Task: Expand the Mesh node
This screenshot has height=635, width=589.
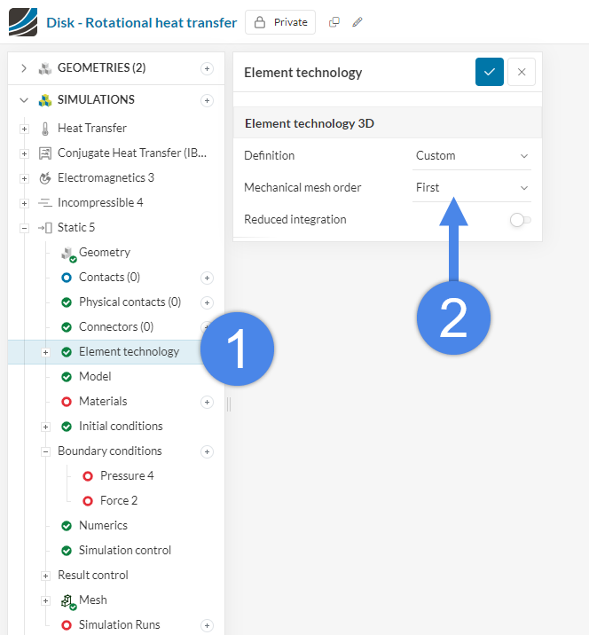Action: [x=46, y=600]
